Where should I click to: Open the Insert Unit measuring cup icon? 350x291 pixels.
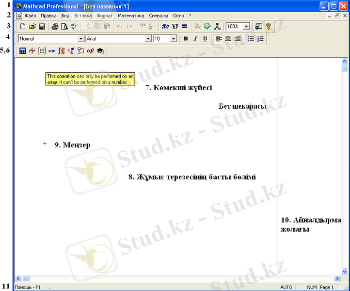[x=175, y=27]
